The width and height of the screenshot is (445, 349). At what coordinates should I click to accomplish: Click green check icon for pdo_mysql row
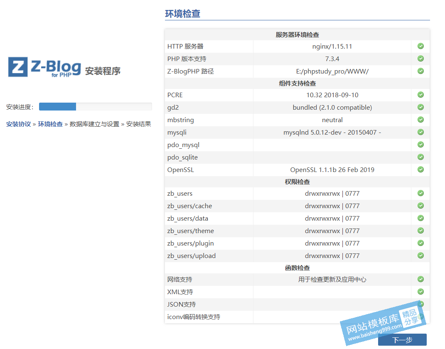click(420, 145)
